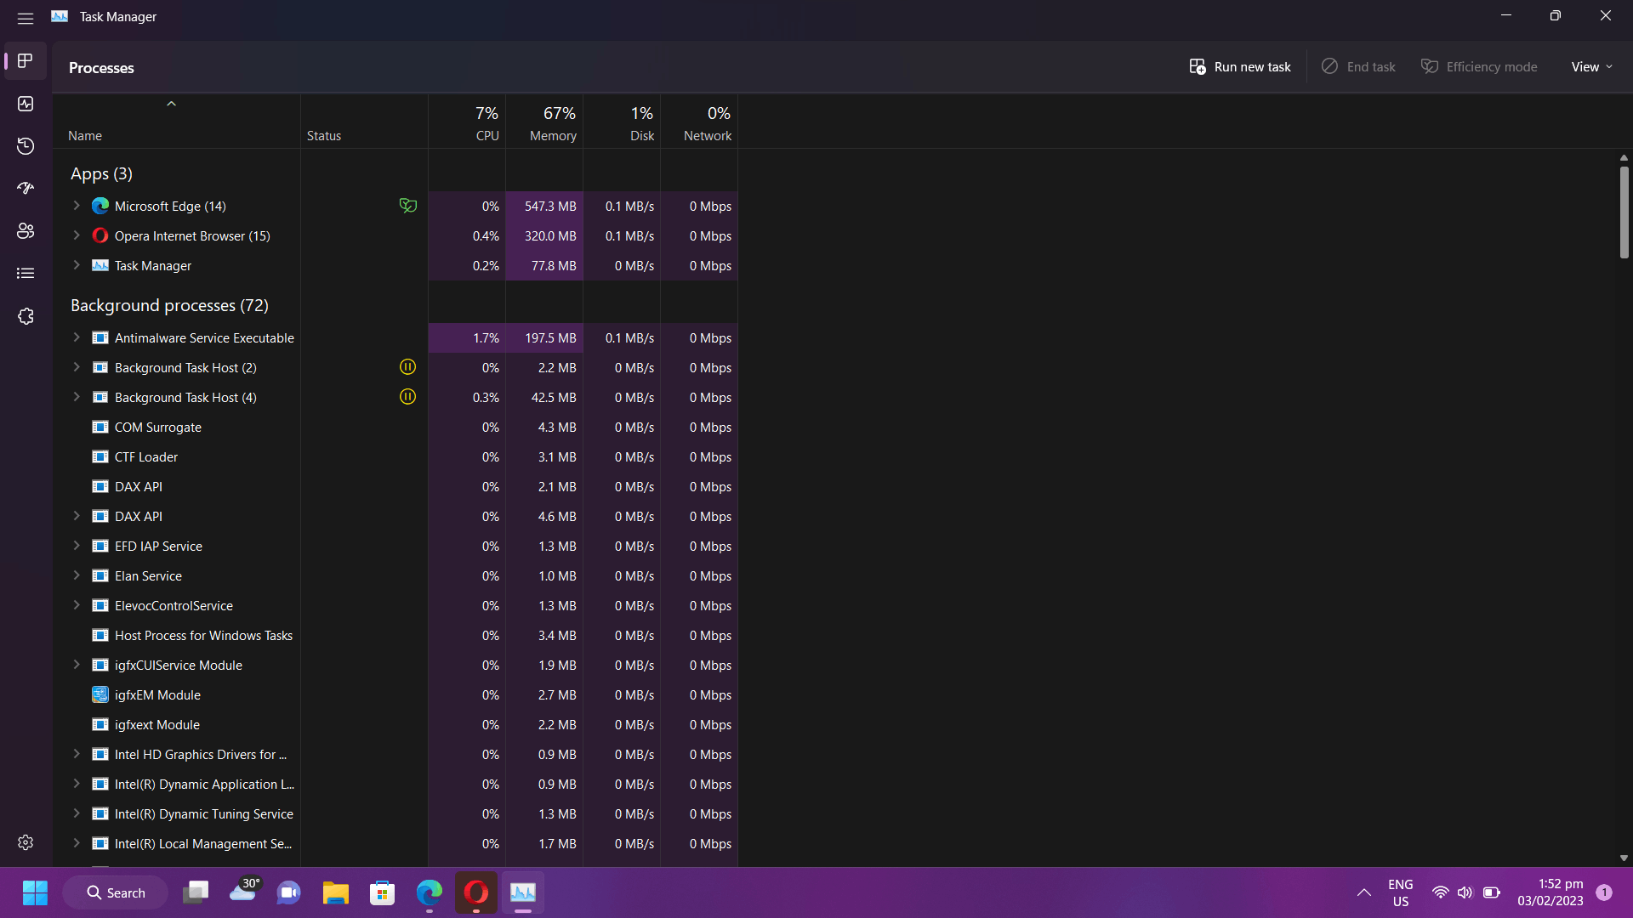Click Run new task button
Screen dimensions: 1633x918
1240,67
